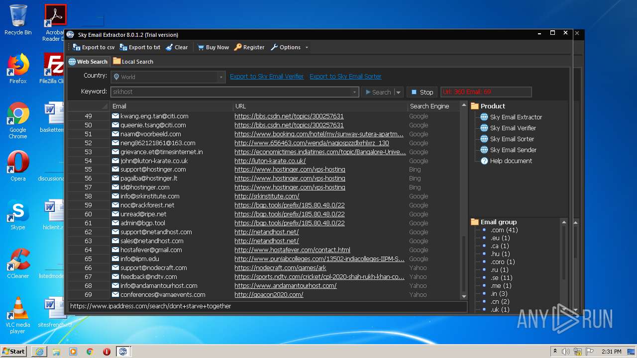This screenshot has height=358, width=637.
Task: Click volume icon in system tray
Action: [x=565, y=352]
